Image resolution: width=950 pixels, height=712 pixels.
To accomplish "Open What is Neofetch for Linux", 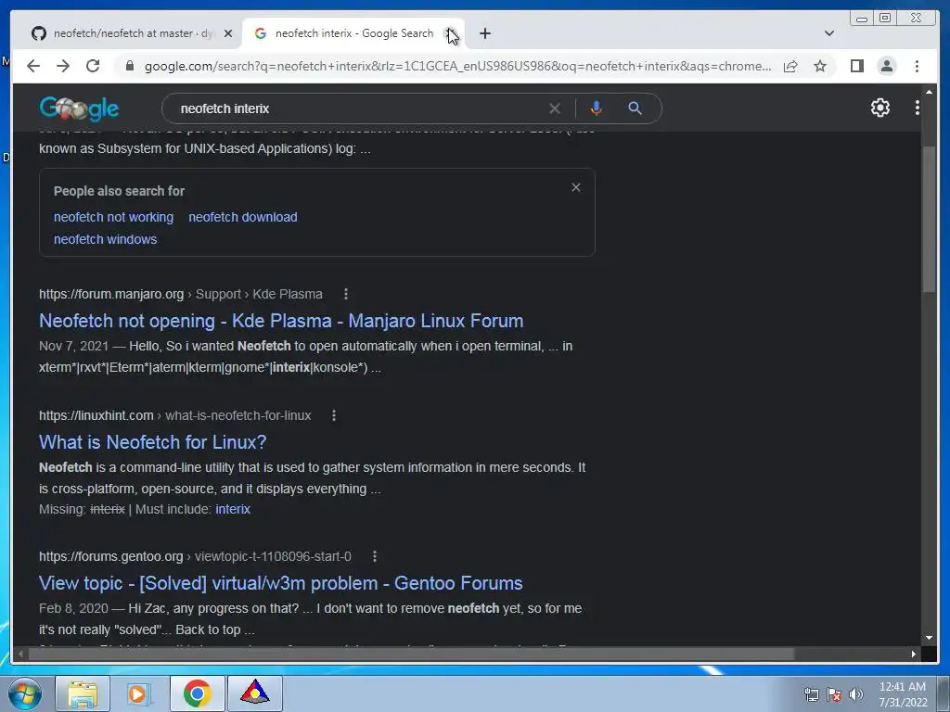I will pyautogui.click(x=153, y=442).
